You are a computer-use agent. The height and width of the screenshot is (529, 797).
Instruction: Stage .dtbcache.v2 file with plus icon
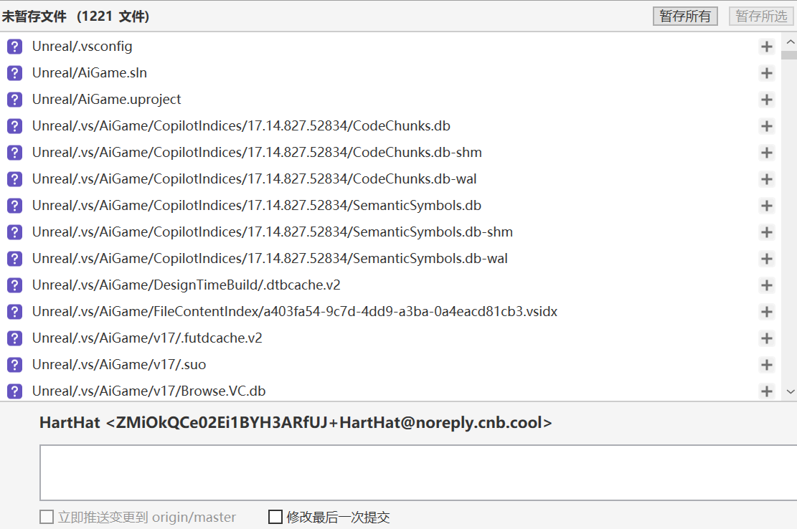coord(766,285)
